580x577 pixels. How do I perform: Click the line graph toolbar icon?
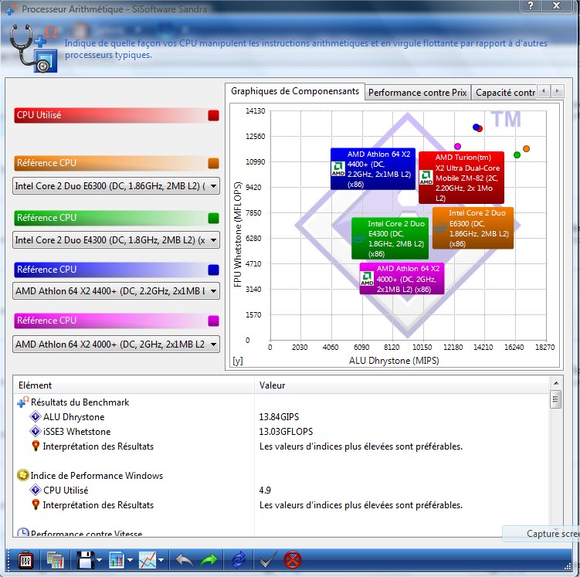coord(148,560)
